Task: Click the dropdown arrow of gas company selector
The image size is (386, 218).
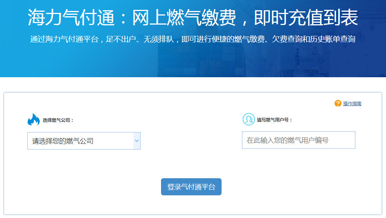Action: 137,141
